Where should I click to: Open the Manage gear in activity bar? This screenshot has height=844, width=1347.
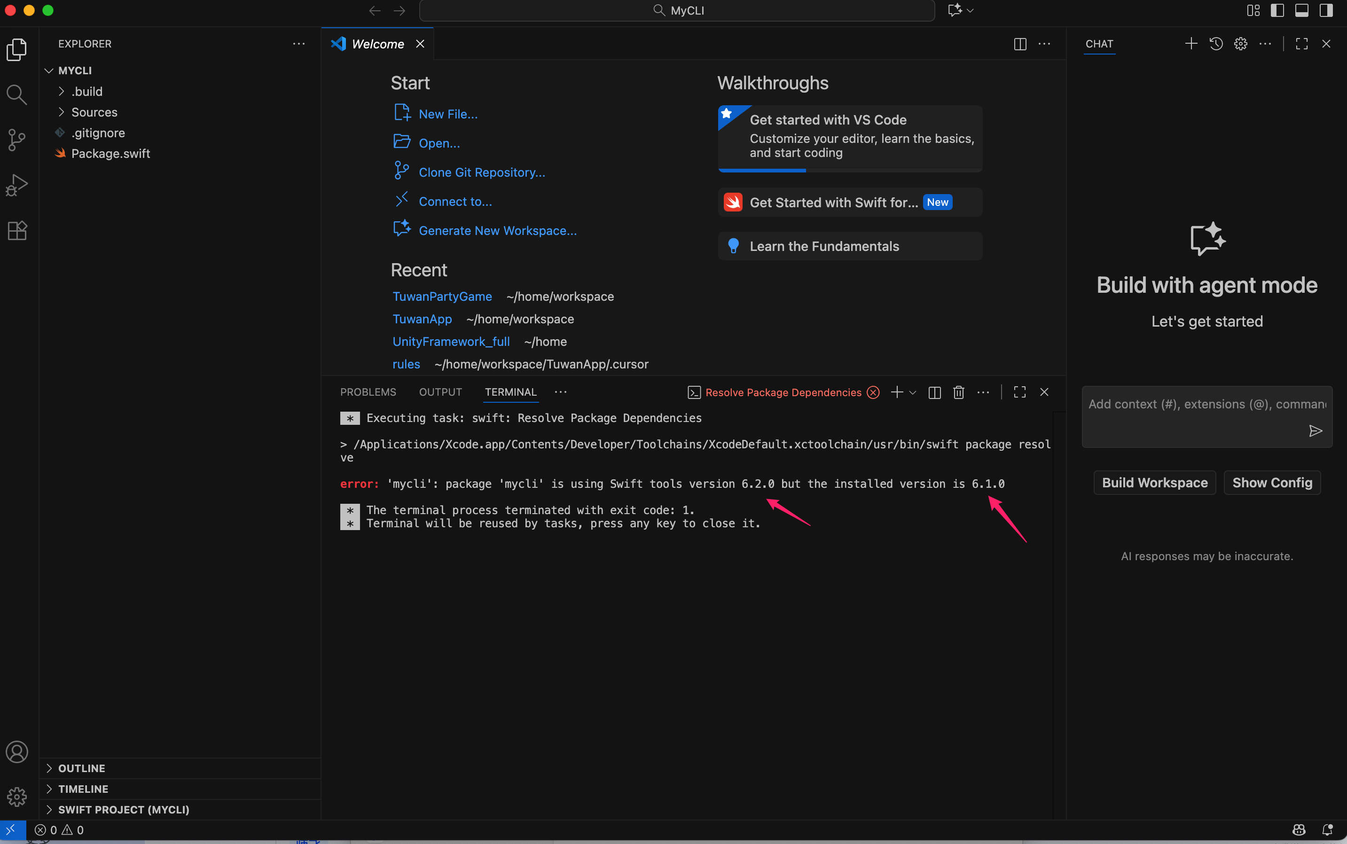pyautogui.click(x=17, y=797)
